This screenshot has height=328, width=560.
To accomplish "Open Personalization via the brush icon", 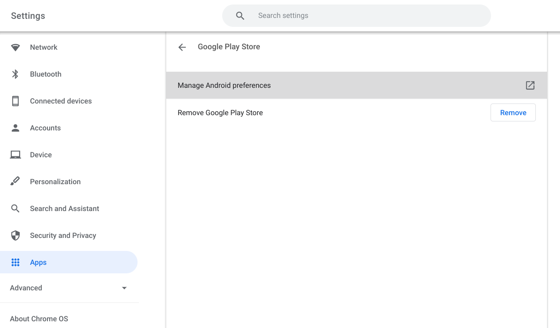I will pos(16,181).
